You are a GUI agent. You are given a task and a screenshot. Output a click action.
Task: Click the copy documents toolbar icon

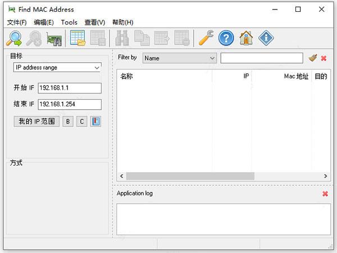click(x=142, y=38)
